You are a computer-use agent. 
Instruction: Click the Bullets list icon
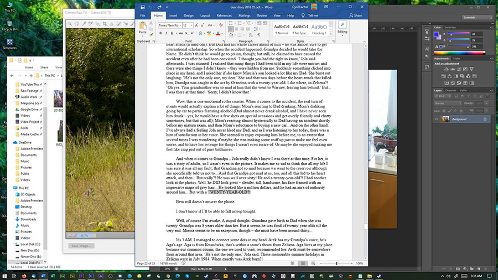click(231, 23)
